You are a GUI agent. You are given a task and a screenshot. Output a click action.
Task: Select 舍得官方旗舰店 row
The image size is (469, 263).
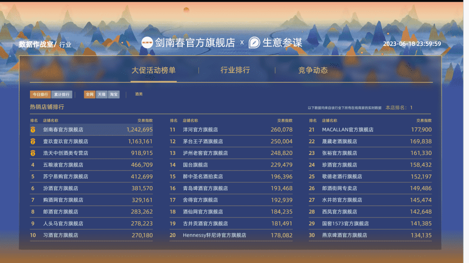click(231, 200)
